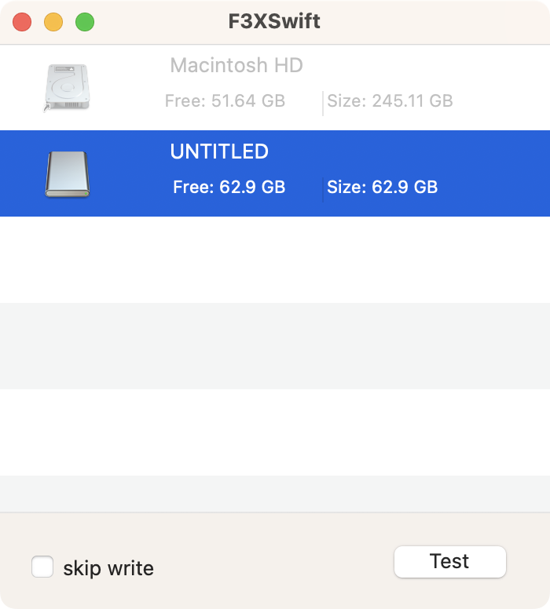The image size is (550, 609).
Task: Click the Macintosh HD internal drive icon
Action: click(68, 87)
